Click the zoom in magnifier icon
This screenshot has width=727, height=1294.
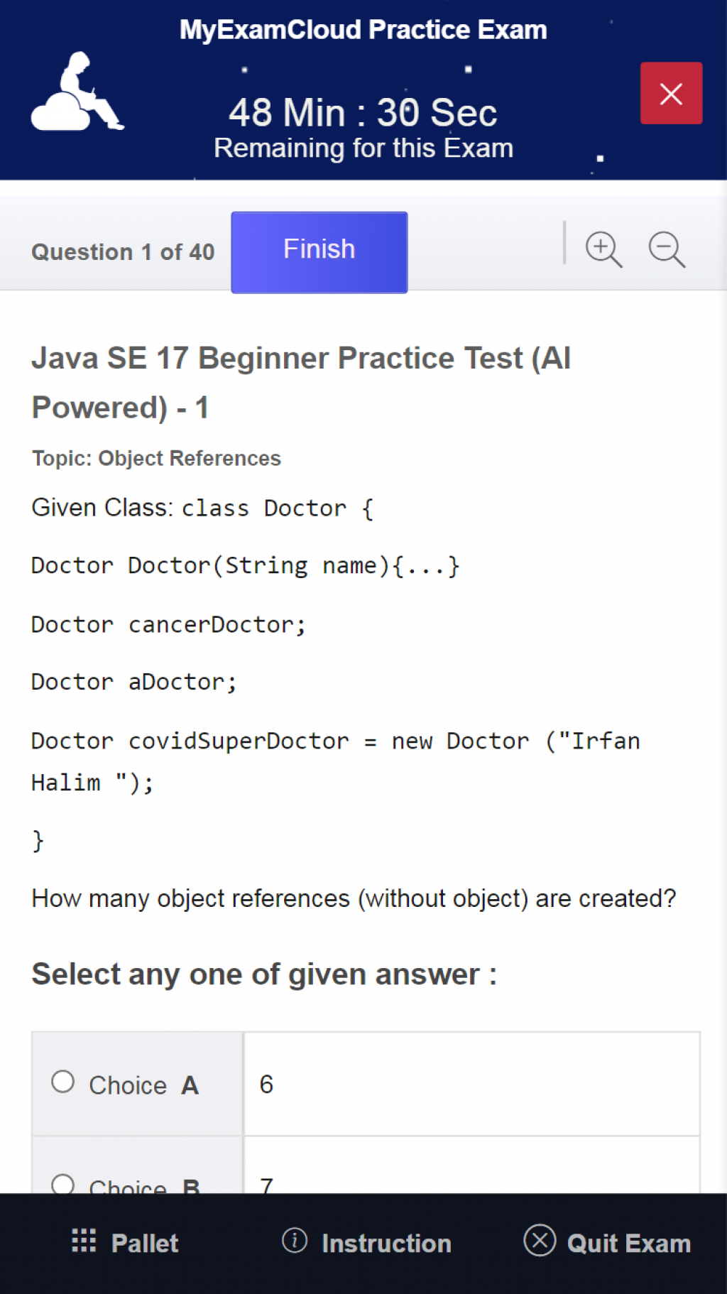point(603,249)
